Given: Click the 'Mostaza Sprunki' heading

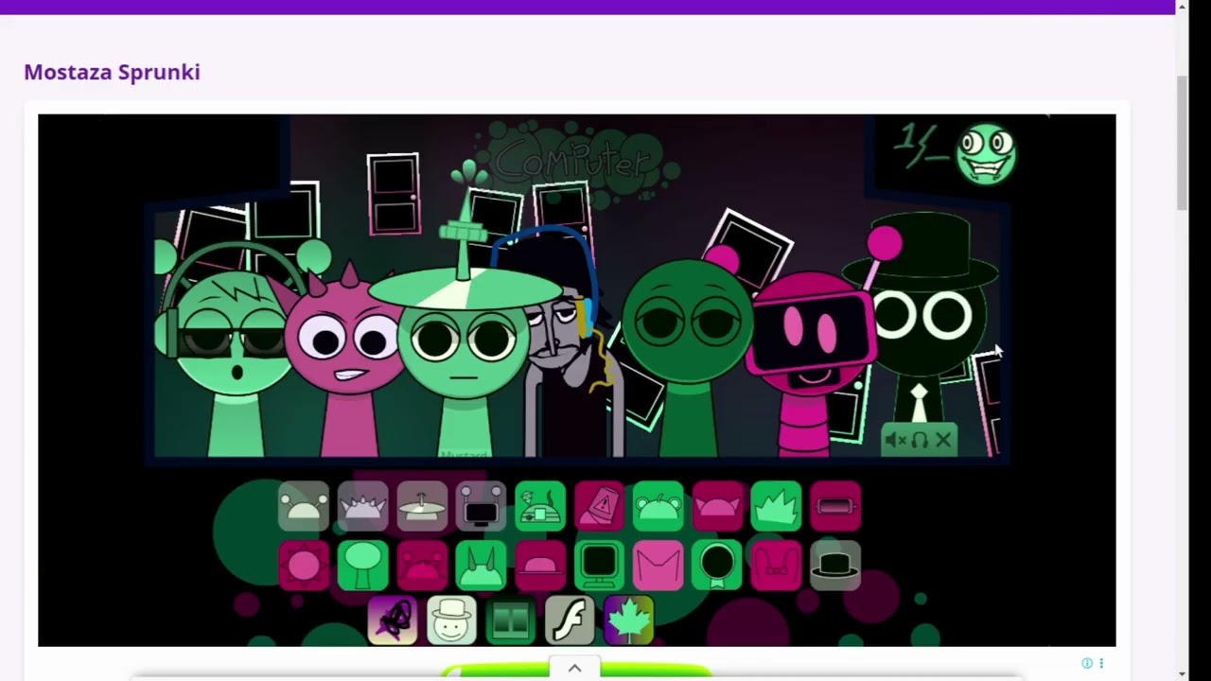Looking at the screenshot, I should [x=112, y=72].
